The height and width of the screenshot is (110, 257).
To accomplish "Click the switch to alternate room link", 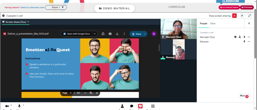I will click(x=32, y=7).
